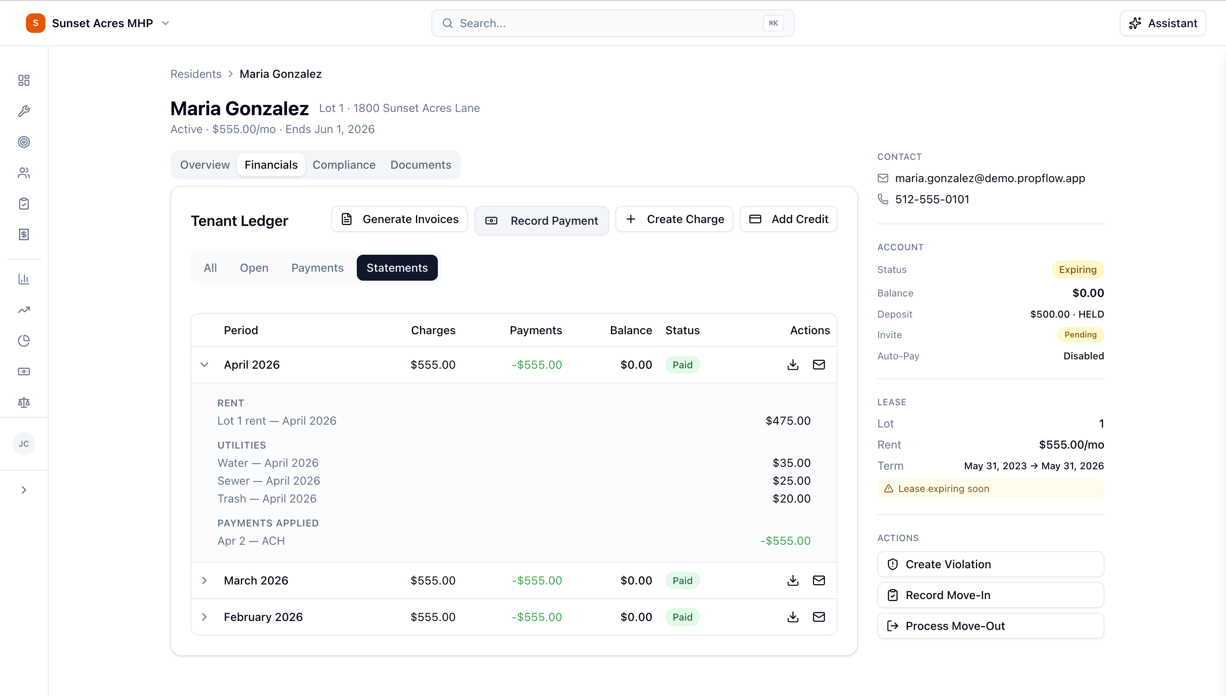Click the resident email address
The width and height of the screenshot is (1226, 696).
[x=990, y=178]
